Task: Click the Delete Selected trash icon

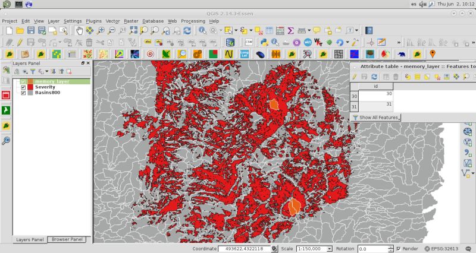Action: [89, 42]
